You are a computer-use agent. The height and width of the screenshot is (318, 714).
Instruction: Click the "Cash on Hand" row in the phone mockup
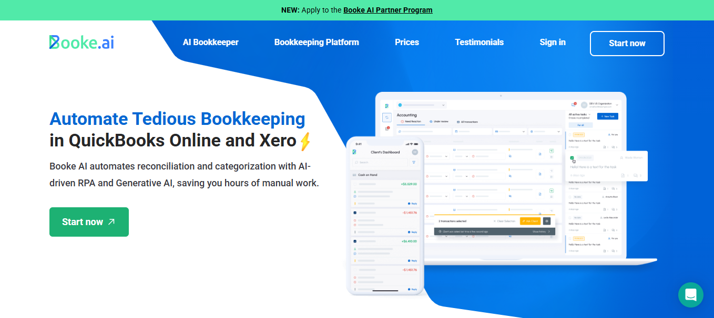pos(385,175)
